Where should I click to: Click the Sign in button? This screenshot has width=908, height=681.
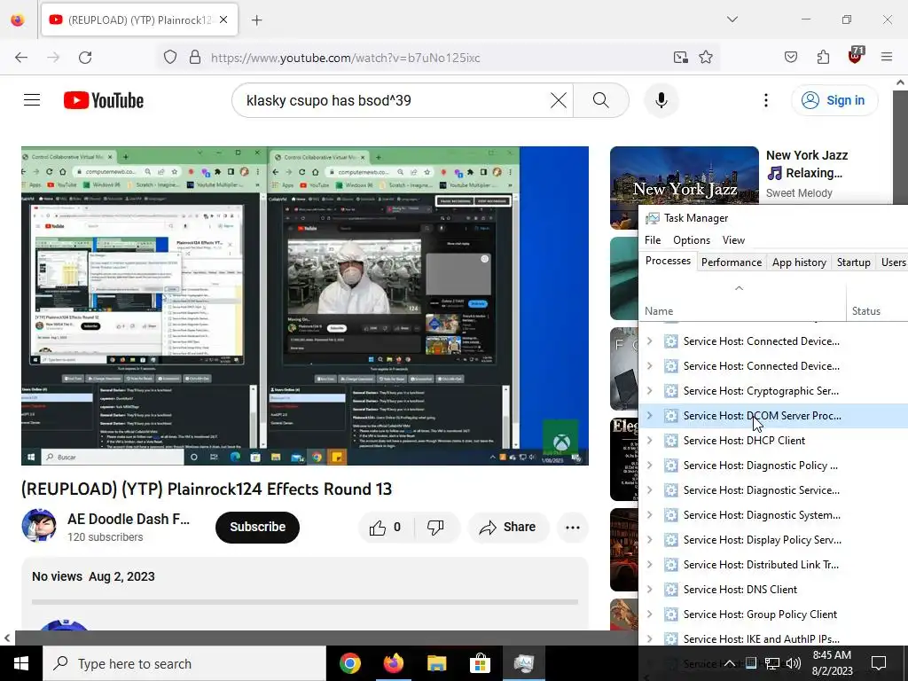[x=834, y=100]
